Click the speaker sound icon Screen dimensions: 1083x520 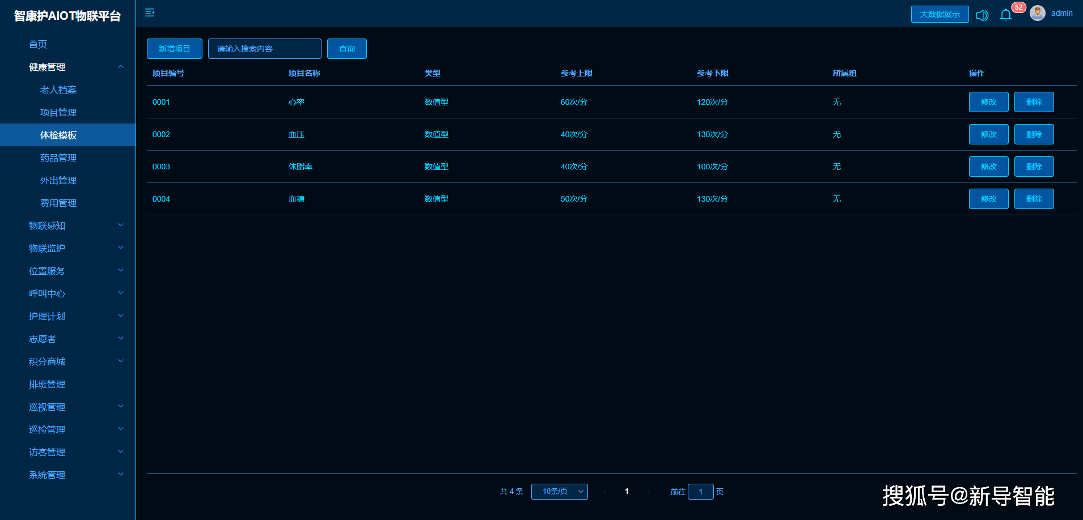click(x=982, y=15)
